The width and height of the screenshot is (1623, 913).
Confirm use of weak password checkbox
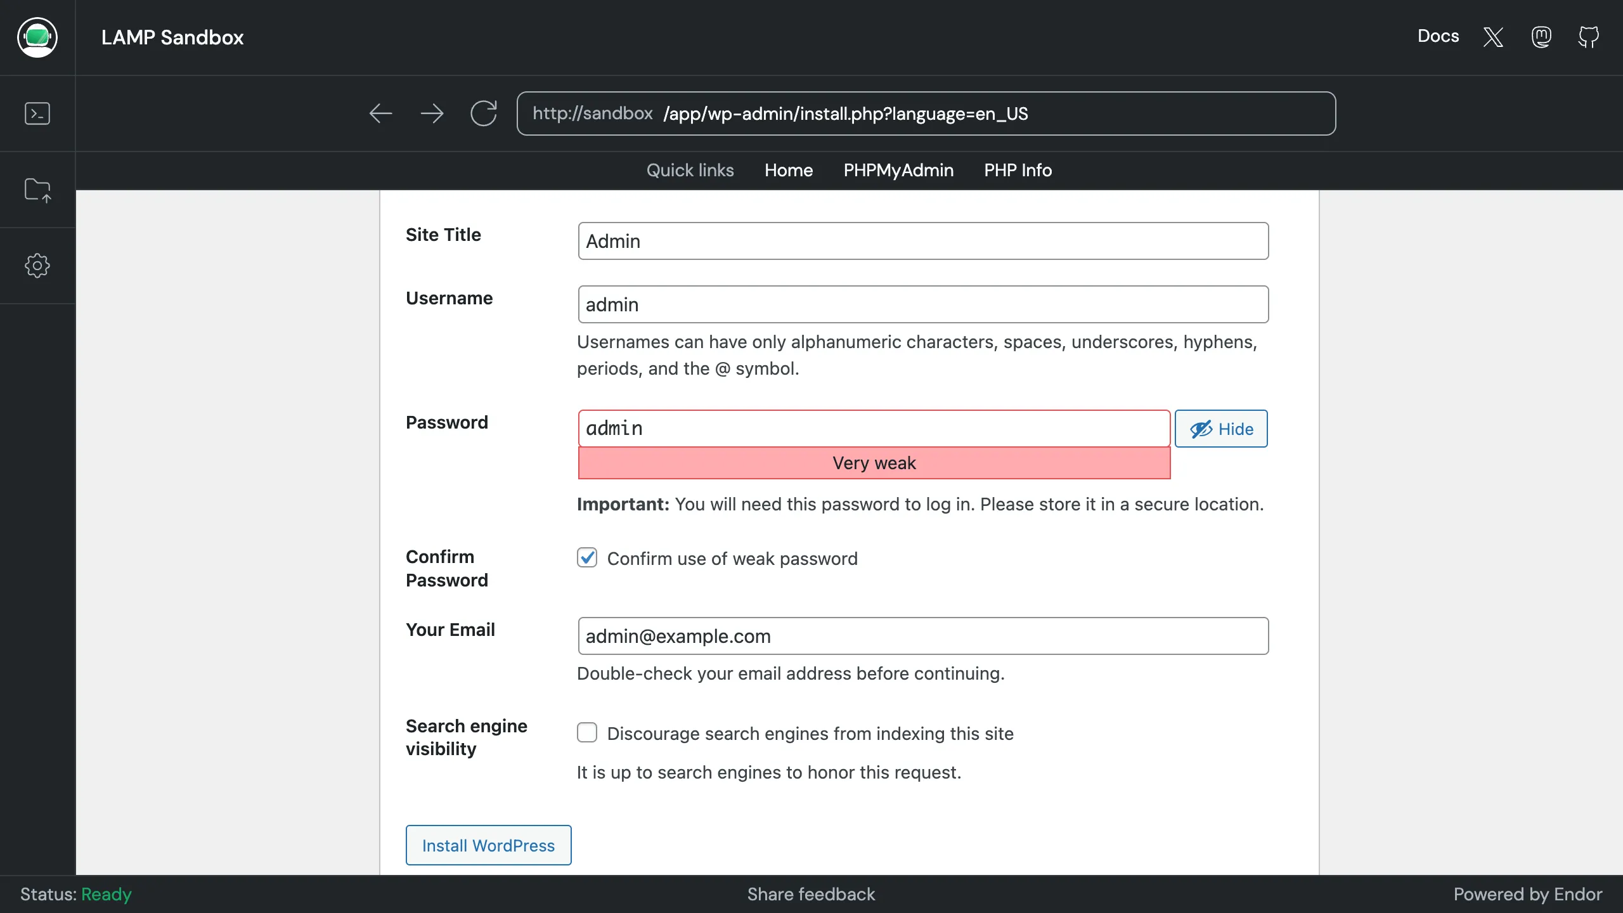click(588, 557)
